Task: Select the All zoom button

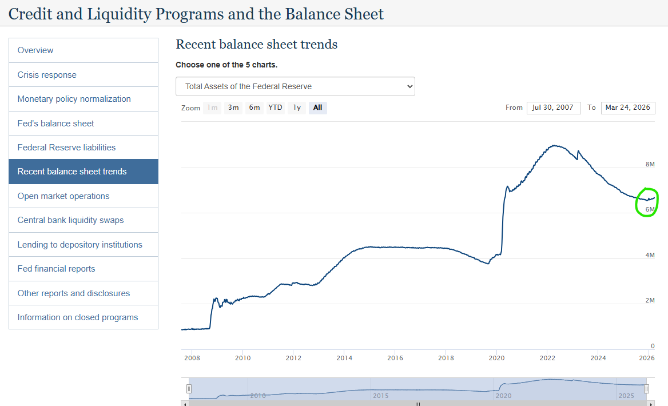Action: (x=318, y=108)
